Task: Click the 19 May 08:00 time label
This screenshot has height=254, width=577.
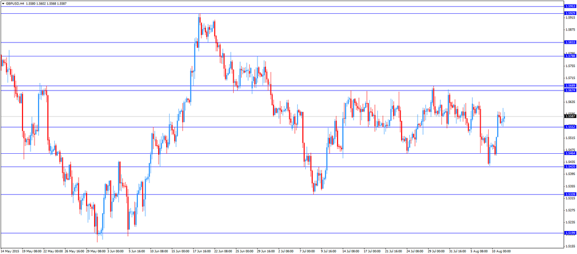Action: pyautogui.click(x=31, y=252)
